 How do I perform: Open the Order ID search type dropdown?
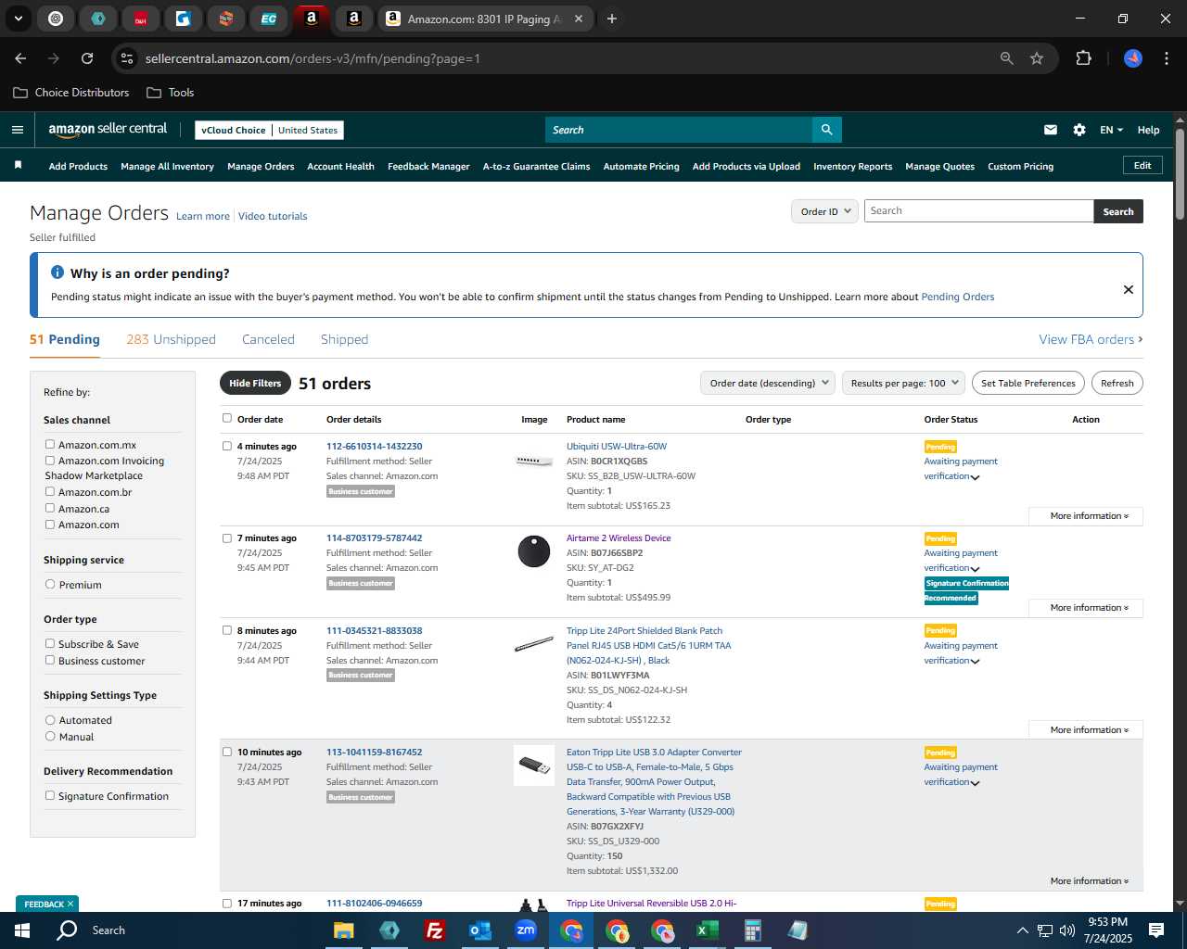pos(824,211)
